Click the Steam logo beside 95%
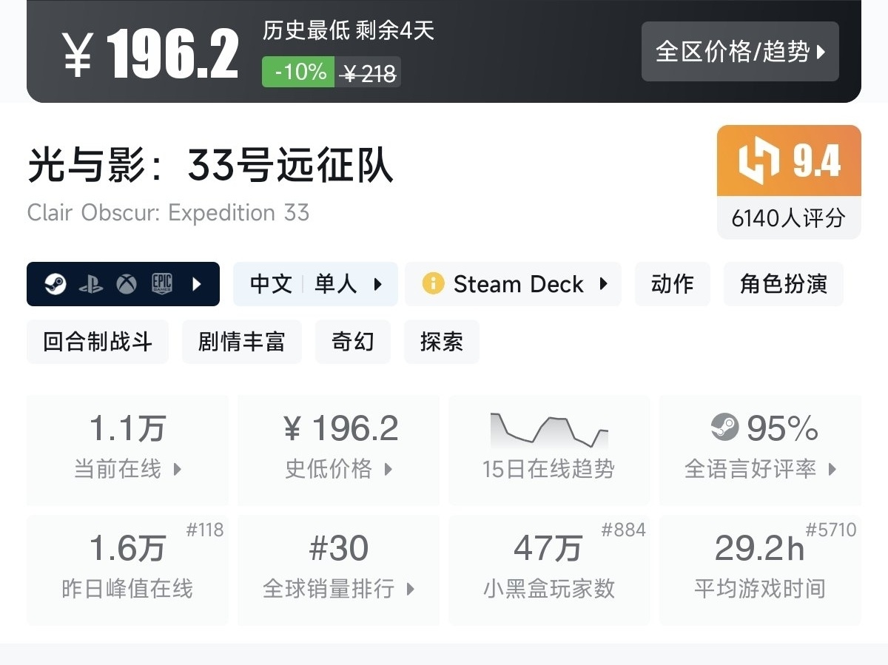The width and height of the screenshot is (888, 665). 724,428
